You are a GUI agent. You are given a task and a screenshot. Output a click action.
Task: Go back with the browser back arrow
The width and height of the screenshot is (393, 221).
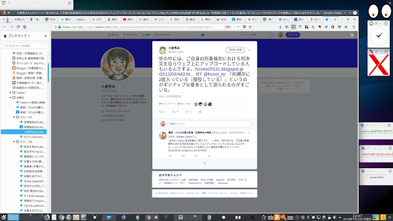coord(5,27)
